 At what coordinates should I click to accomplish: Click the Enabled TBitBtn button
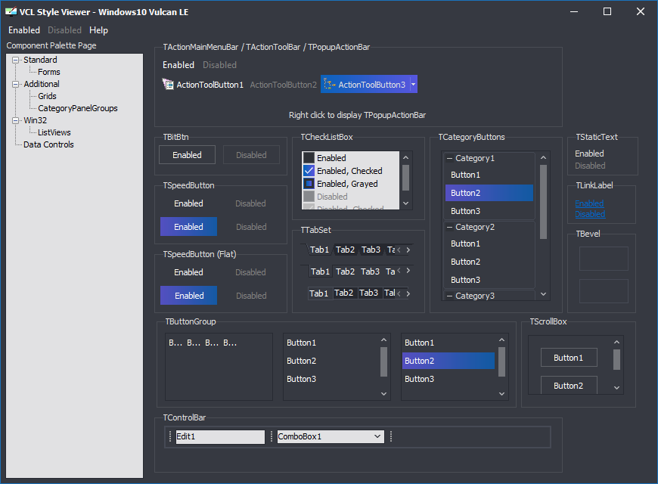pyautogui.click(x=187, y=155)
